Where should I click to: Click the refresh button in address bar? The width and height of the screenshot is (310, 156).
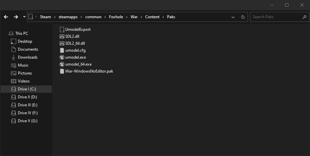point(243,17)
